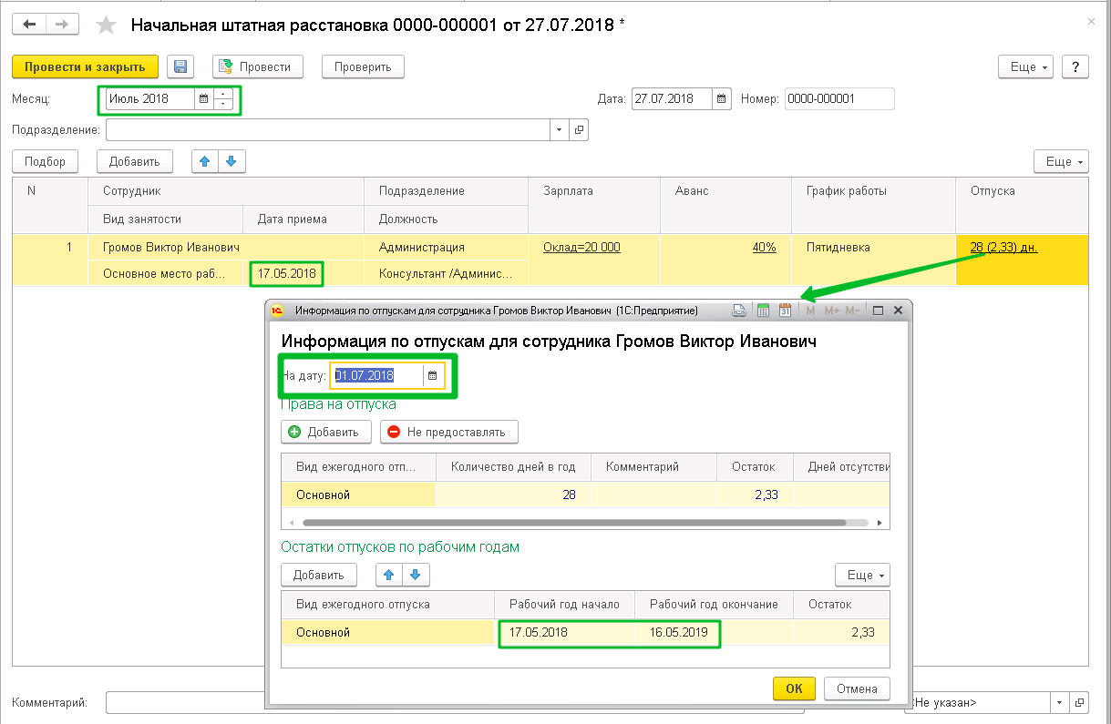The width and height of the screenshot is (1111, 724).
Task: Open advance link 40%
Action: pyautogui.click(x=764, y=247)
